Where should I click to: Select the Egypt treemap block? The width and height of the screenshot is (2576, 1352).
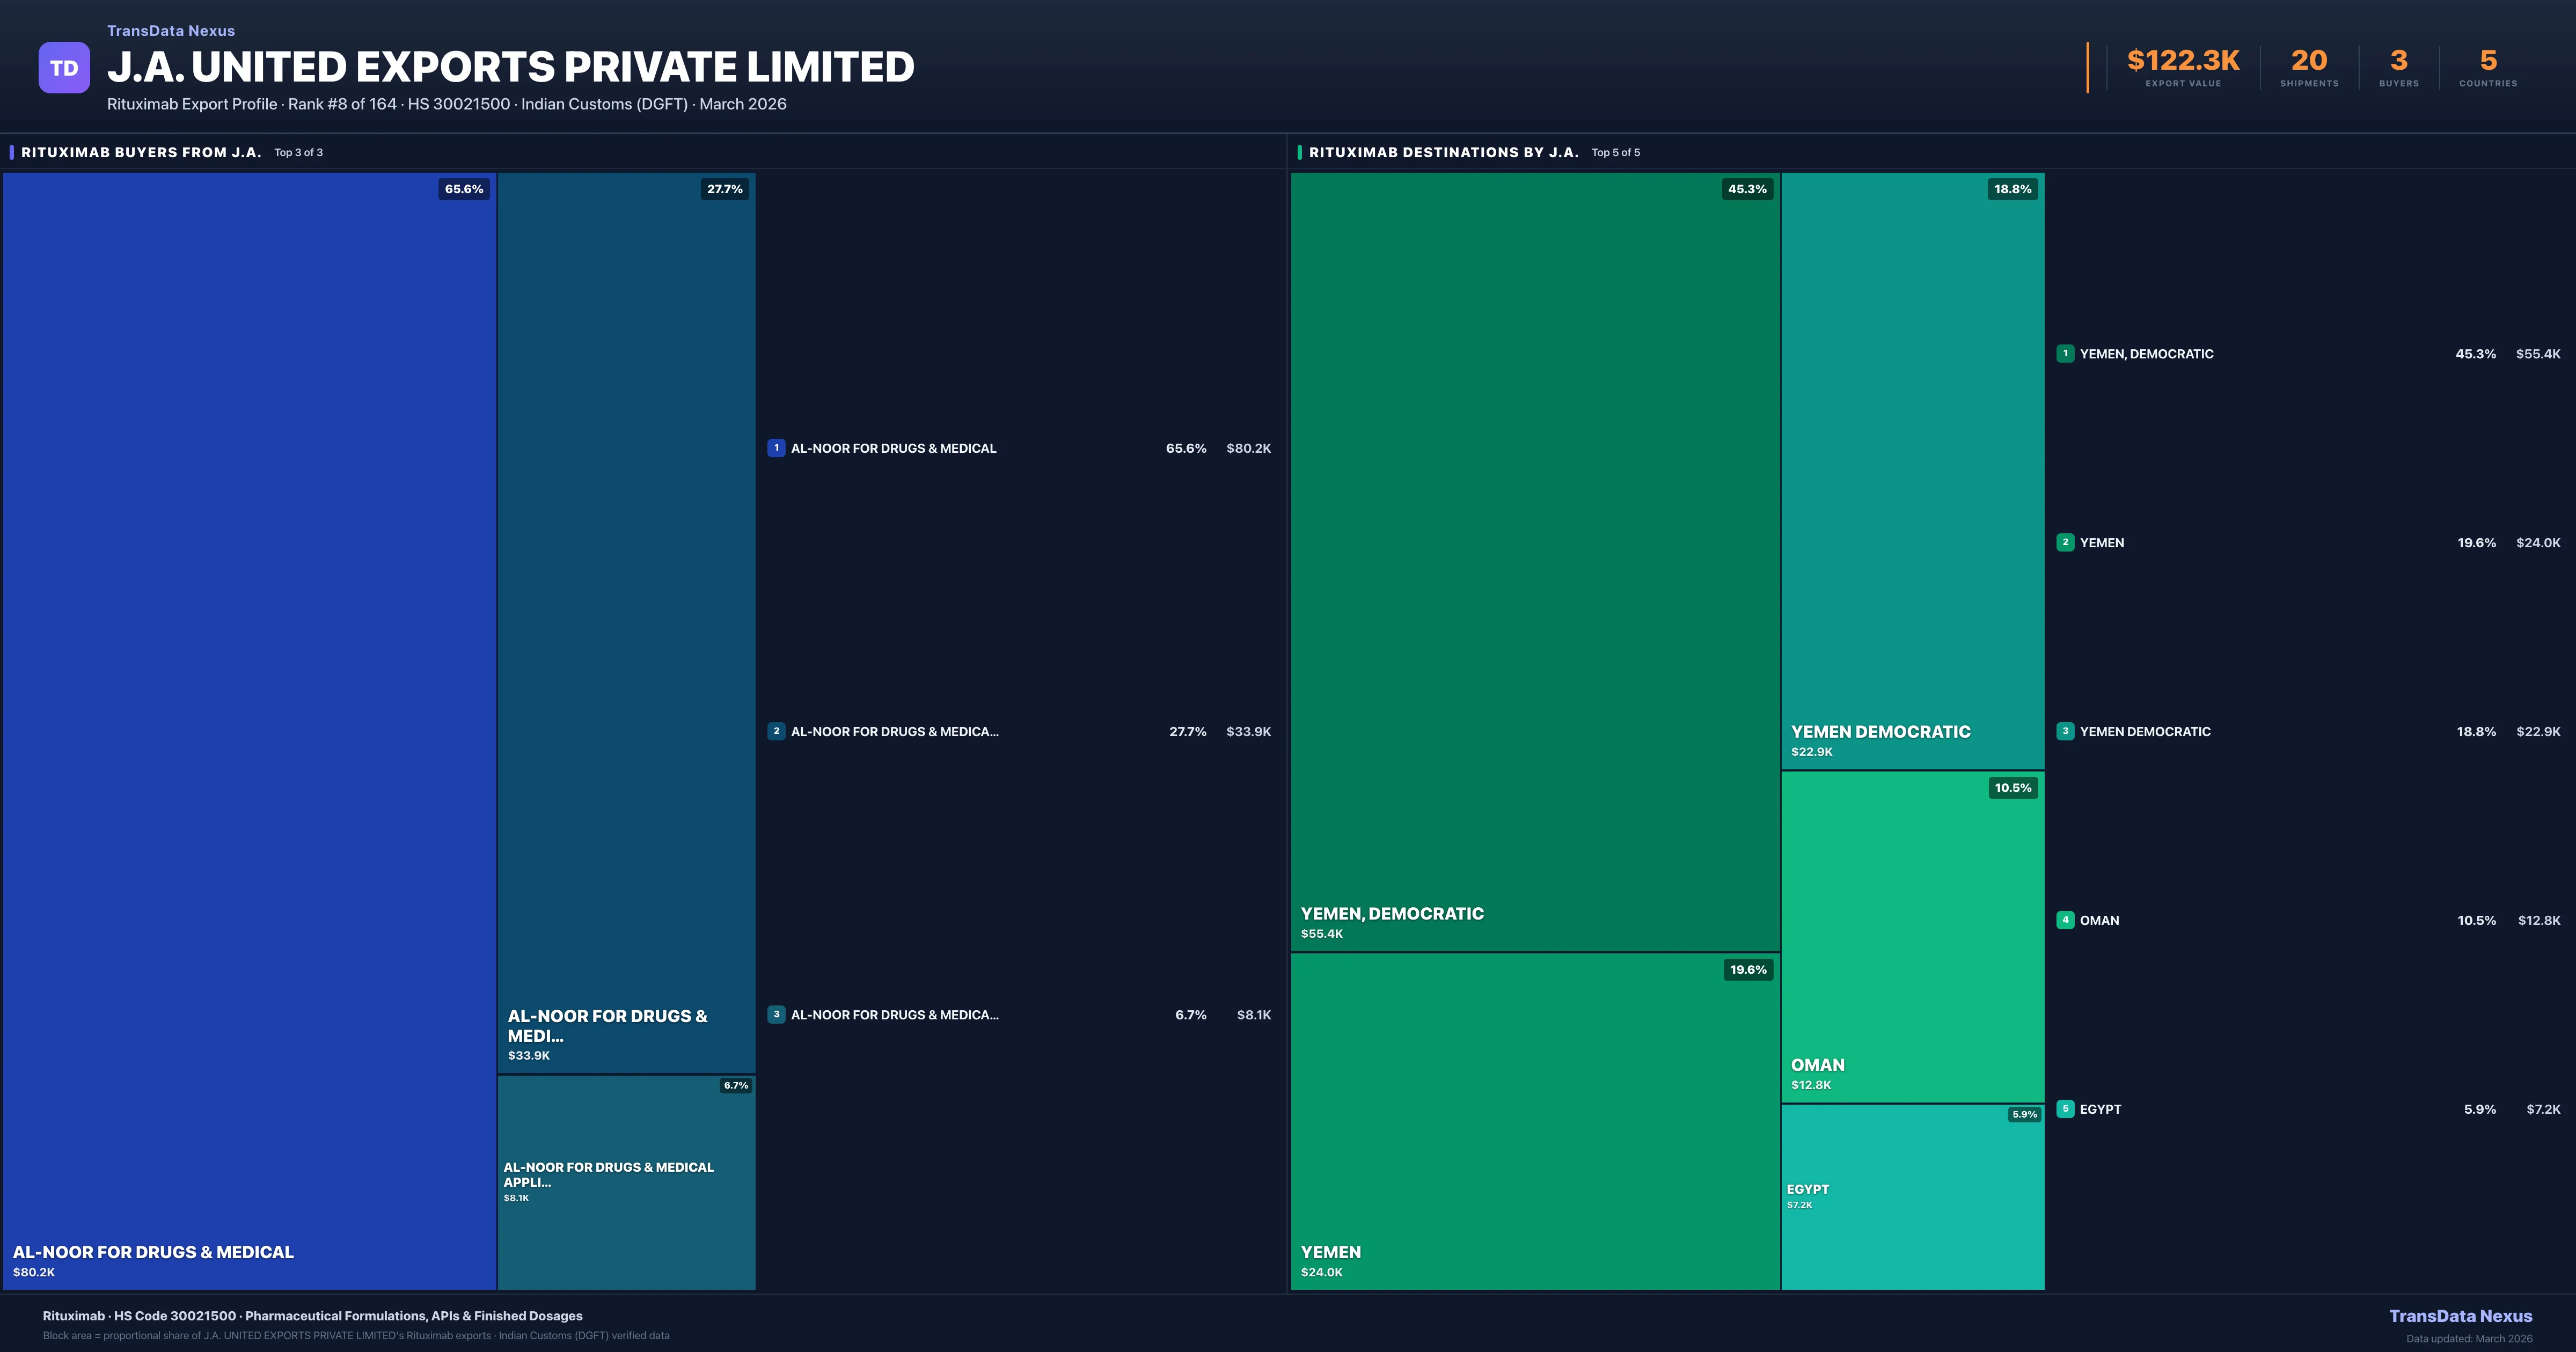(1912, 1197)
